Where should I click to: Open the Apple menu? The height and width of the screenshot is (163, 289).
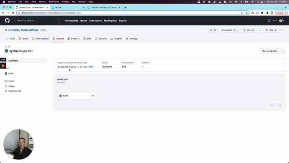4,2
